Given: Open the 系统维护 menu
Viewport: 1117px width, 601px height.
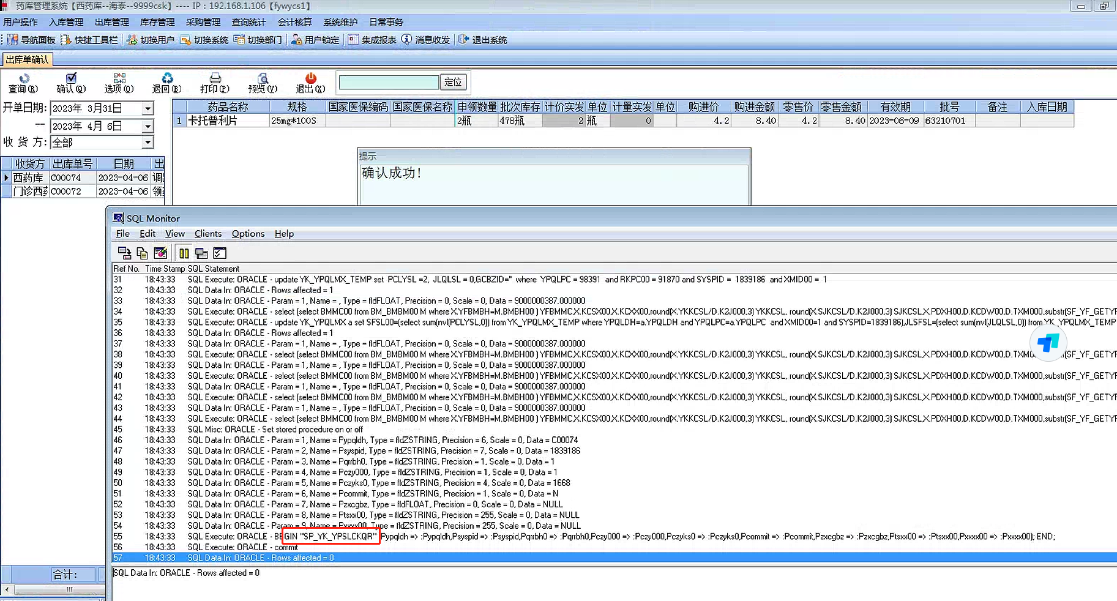Looking at the screenshot, I should (340, 22).
